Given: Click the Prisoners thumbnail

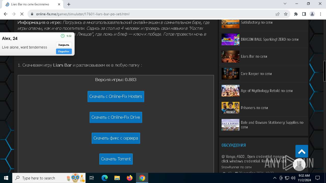Looking at the screenshot, I should click(230, 108).
